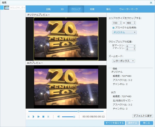155x127 pixels.
Task: Click the top-left crop frame handle
Action: (x=34, y=18)
